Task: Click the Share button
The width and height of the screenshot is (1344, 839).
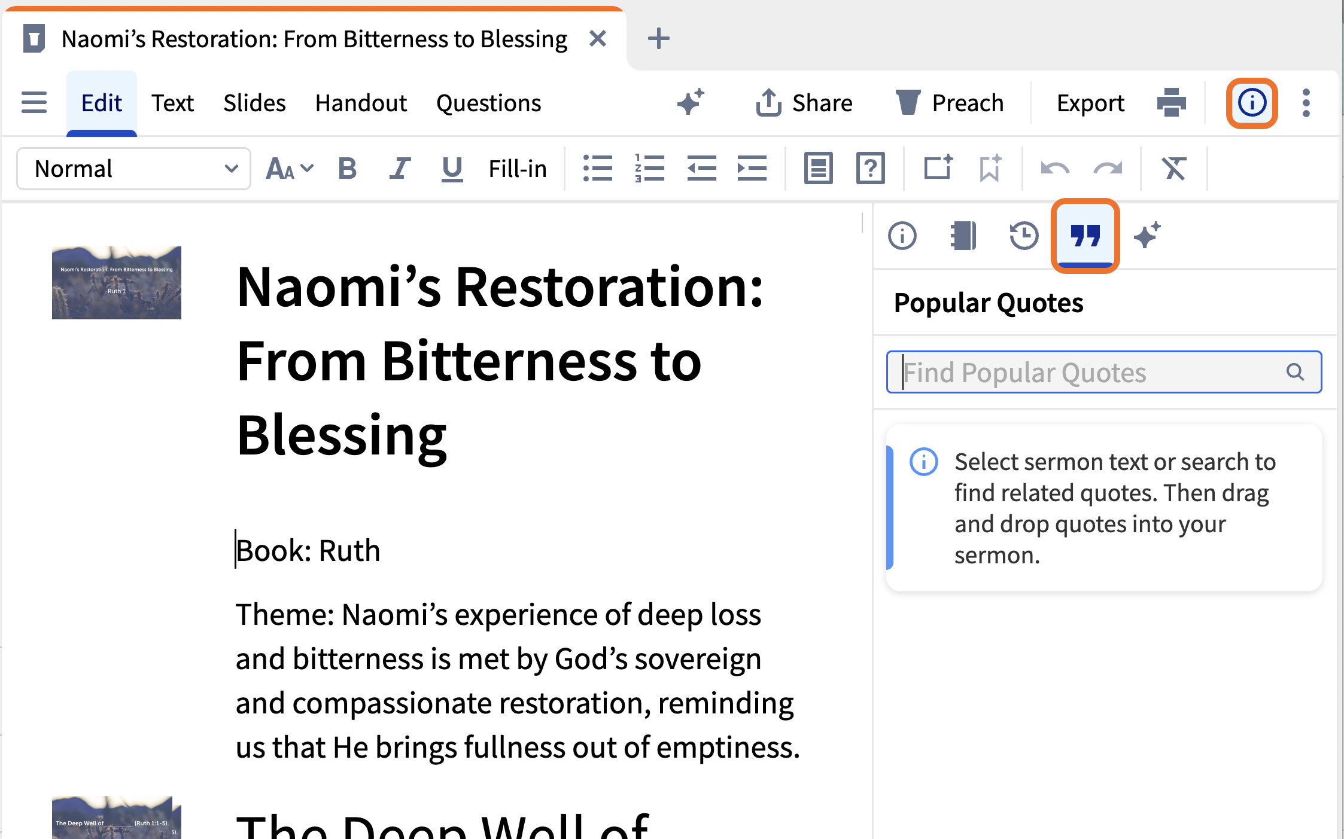Action: [804, 103]
